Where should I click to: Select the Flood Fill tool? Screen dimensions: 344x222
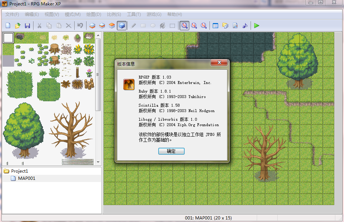coord(163,26)
